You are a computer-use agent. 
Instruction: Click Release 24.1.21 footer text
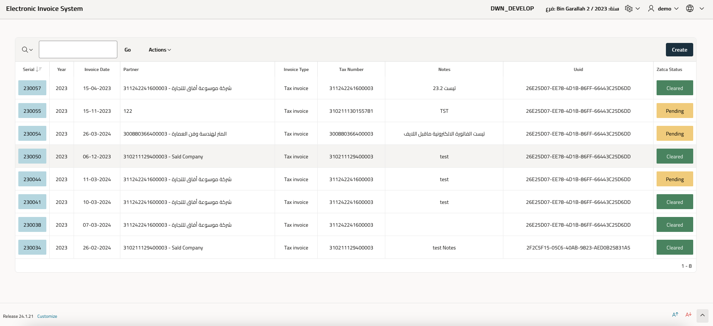pyautogui.click(x=18, y=316)
